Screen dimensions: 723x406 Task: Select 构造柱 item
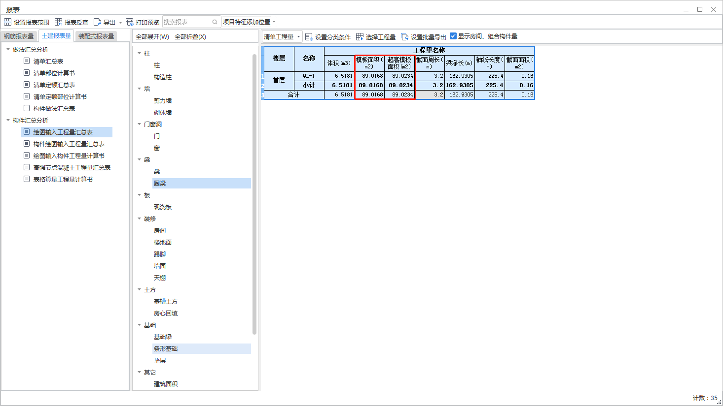point(163,77)
